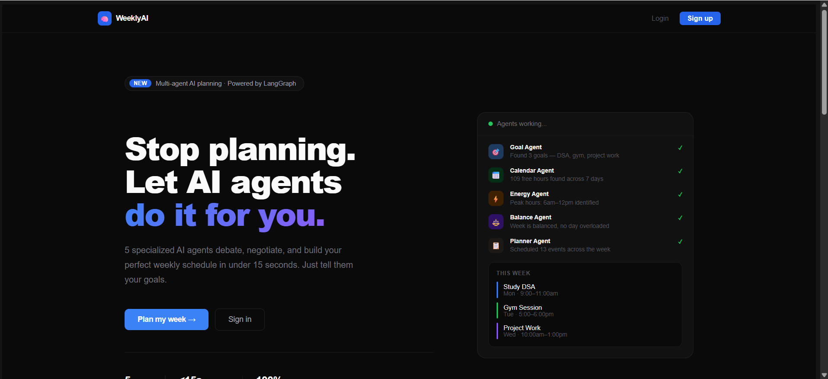The height and width of the screenshot is (379, 828).
Task: Click 'Mon · 9:00–11:00am' time text
Action: click(x=530, y=294)
